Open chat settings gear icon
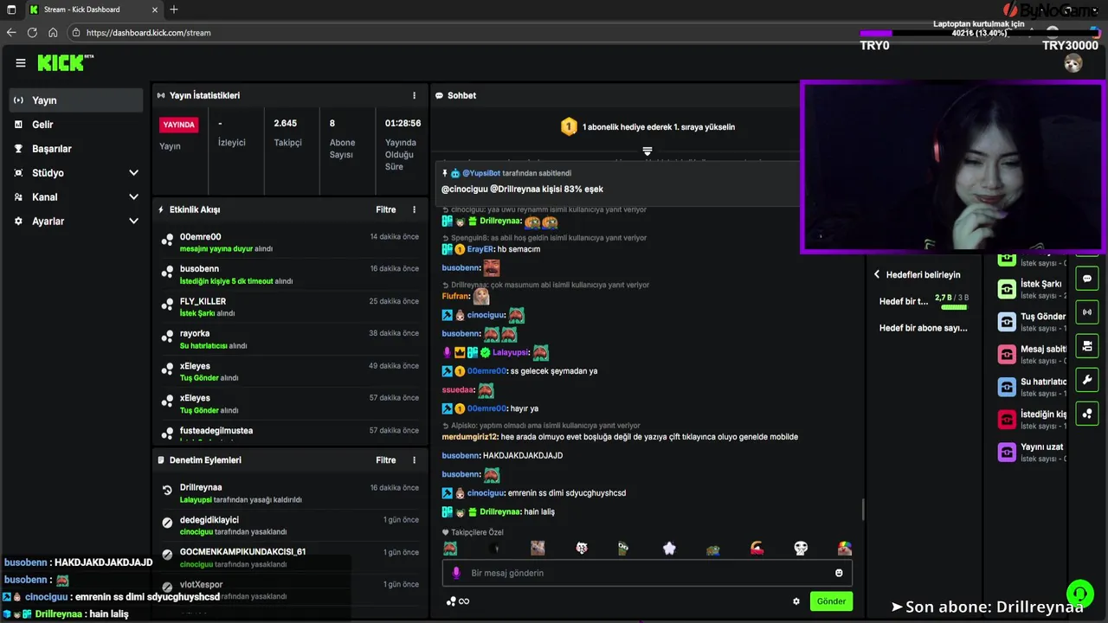The height and width of the screenshot is (623, 1108). pyautogui.click(x=796, y=601)
